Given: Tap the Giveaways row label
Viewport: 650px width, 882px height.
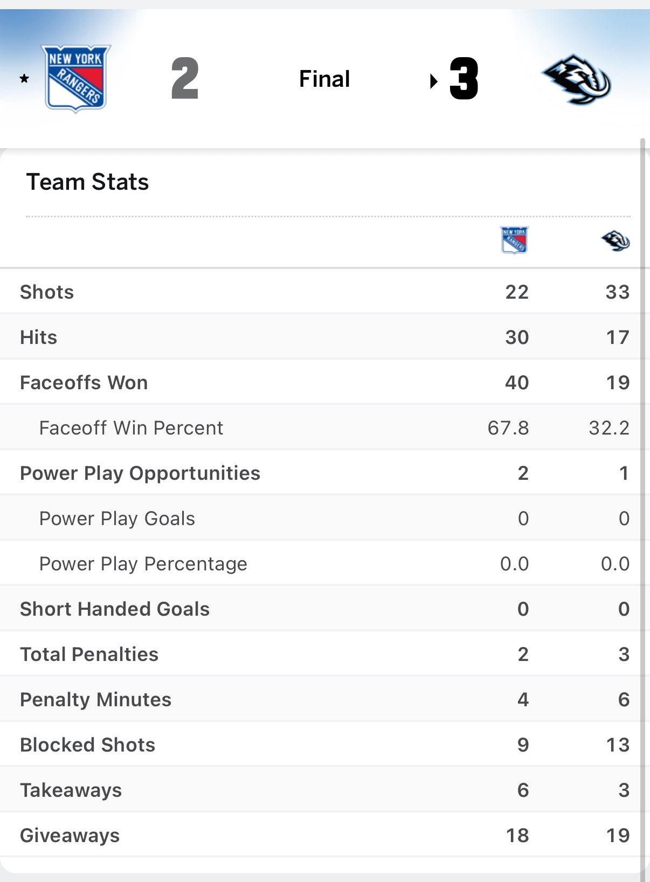Looking at the screenshot, I should point(70,835).
